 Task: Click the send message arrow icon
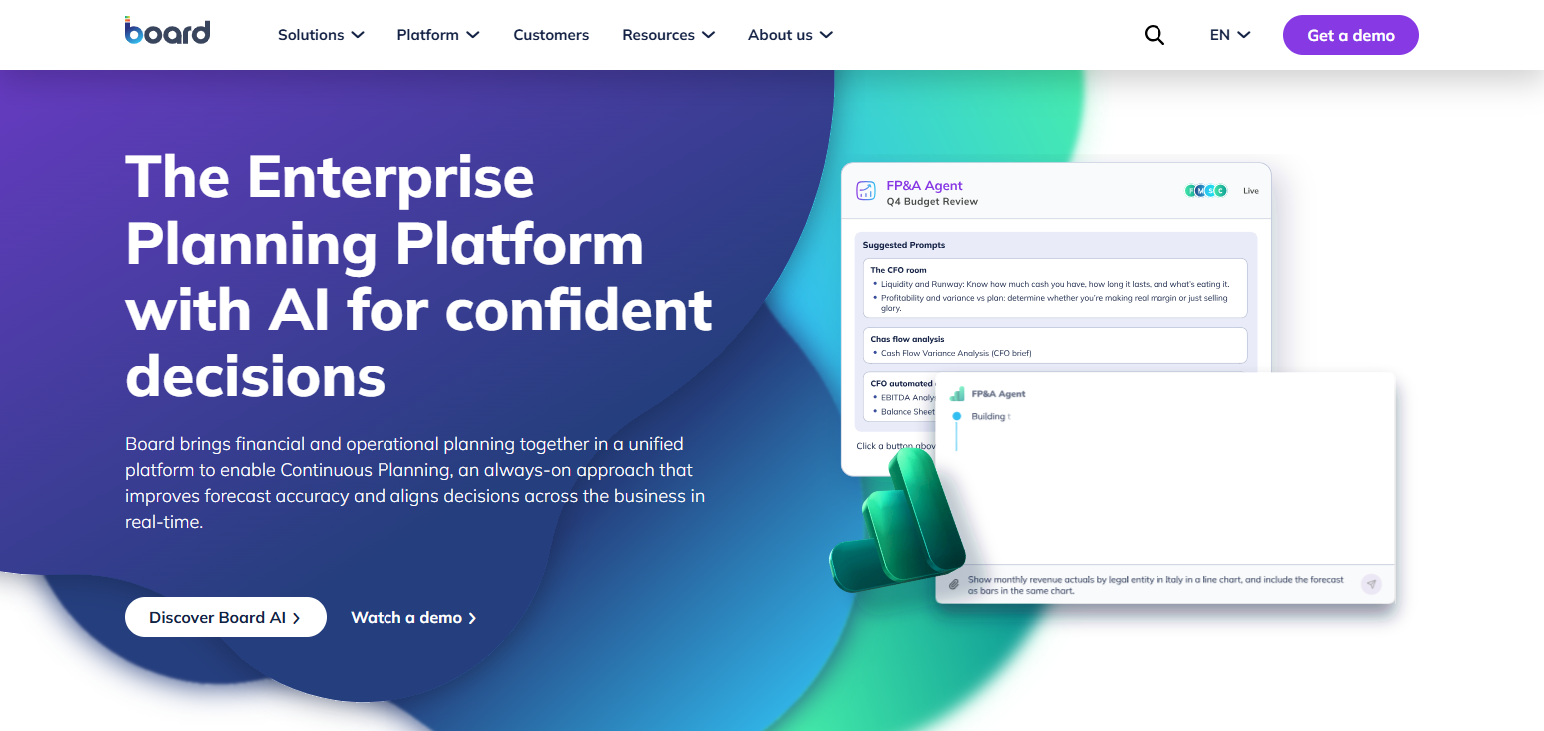(1371, 584)
